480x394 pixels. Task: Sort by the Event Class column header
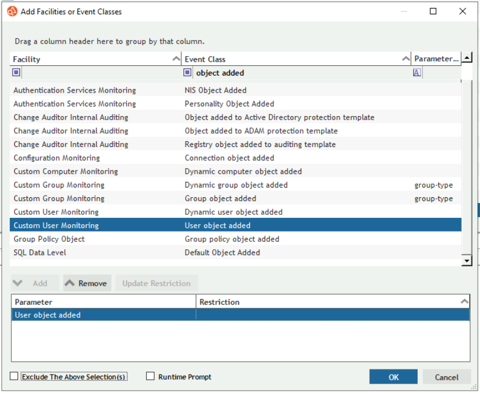pos(291,59)
